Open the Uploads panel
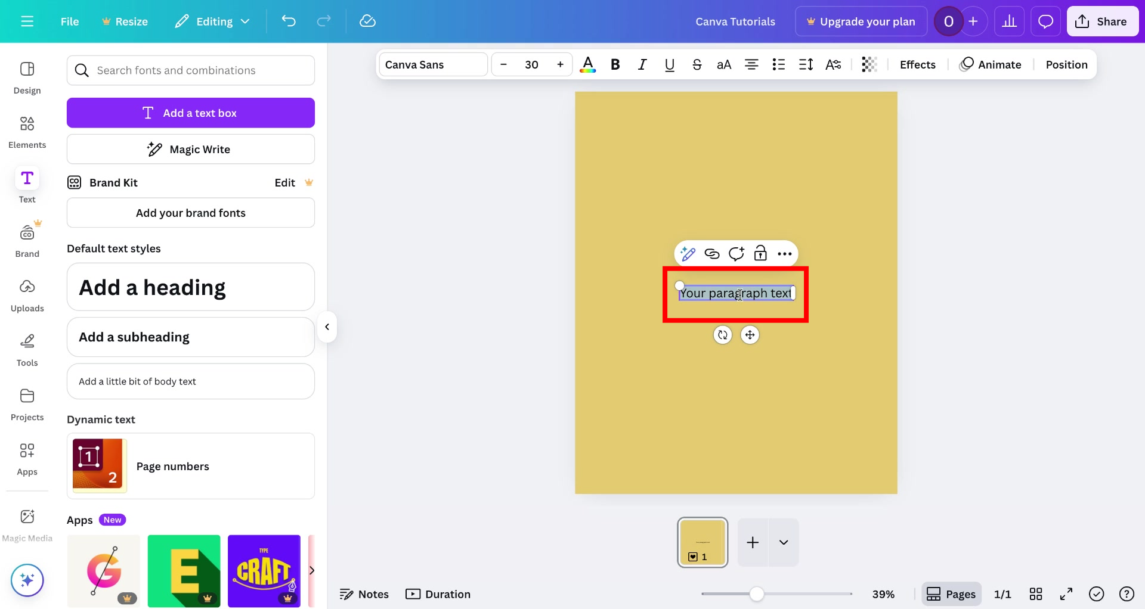 pyautogui.click(x=27, y=295)
